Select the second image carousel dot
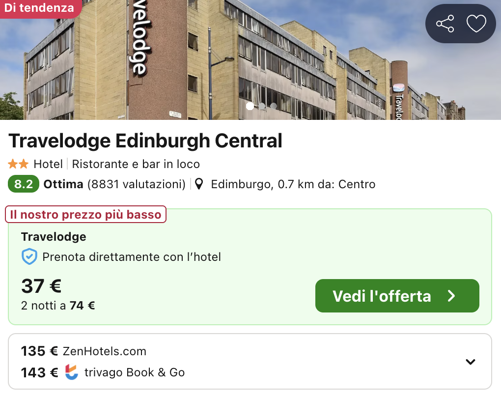Viewport: 501px width, 396px height. pyautogui.click(x=262, y=106)
